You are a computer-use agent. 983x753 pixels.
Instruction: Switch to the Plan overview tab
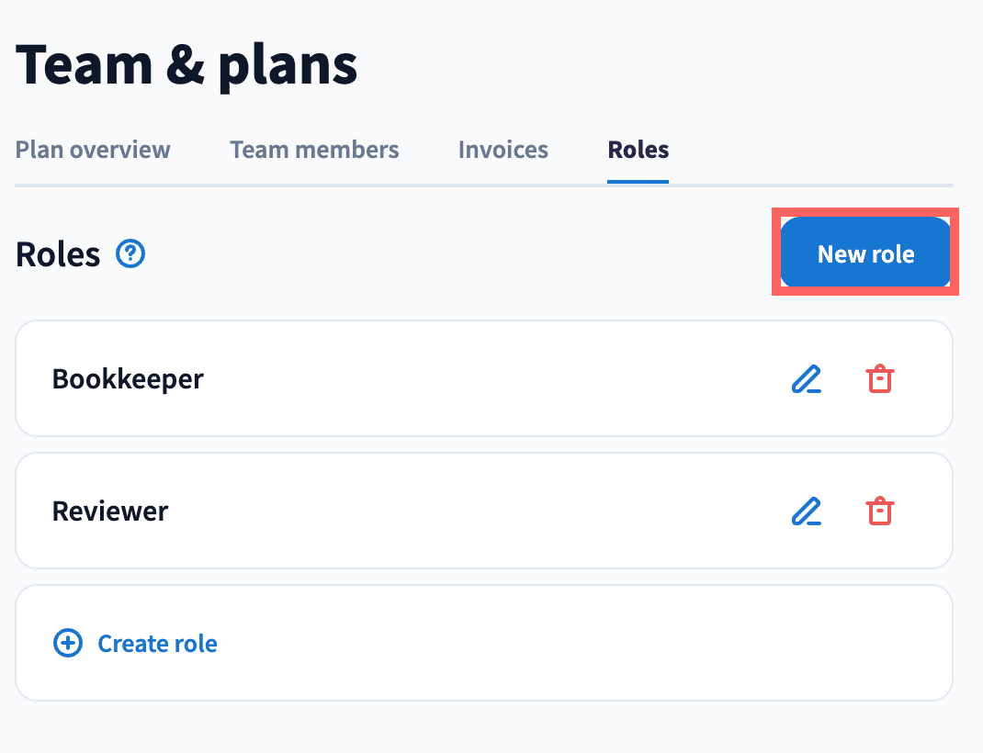[93, 150]
